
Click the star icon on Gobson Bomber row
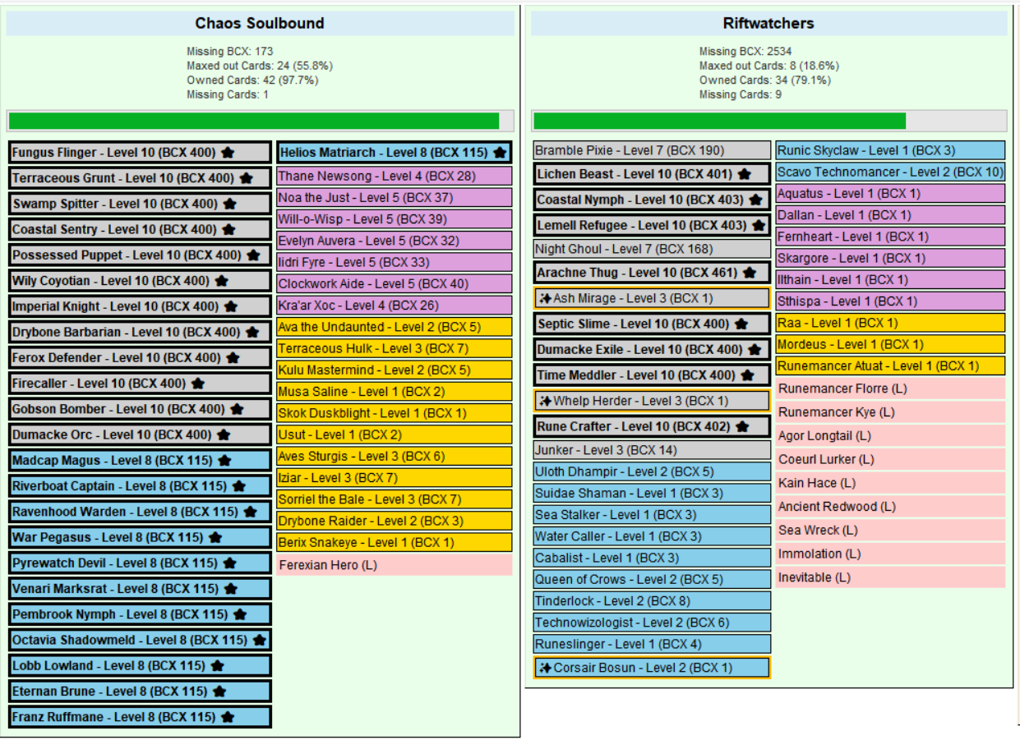tap(237, 409)
